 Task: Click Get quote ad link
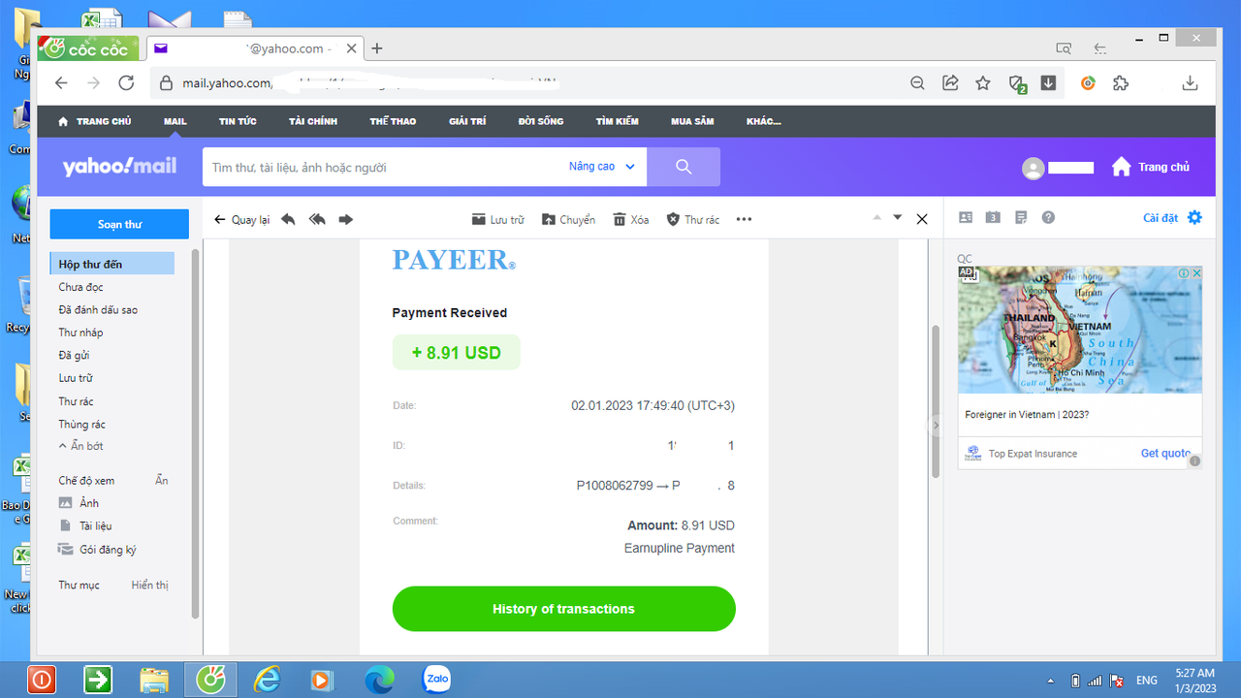pos(1165,454)
